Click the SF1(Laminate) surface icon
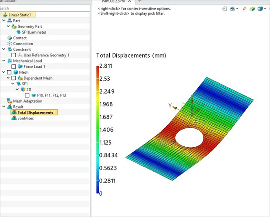 tap(19, 32)
